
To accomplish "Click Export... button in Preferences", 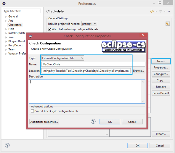I will click(161, 134).
